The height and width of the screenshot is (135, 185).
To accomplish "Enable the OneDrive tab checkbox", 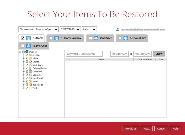I will click(x=90, y=38).
